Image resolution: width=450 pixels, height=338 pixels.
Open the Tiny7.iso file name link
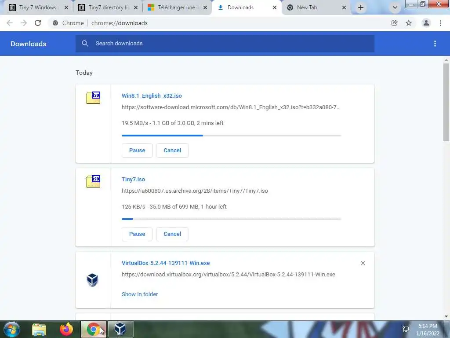[x=133, y=180]
